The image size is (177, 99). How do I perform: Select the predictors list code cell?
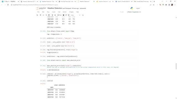[x=92, y=38]
